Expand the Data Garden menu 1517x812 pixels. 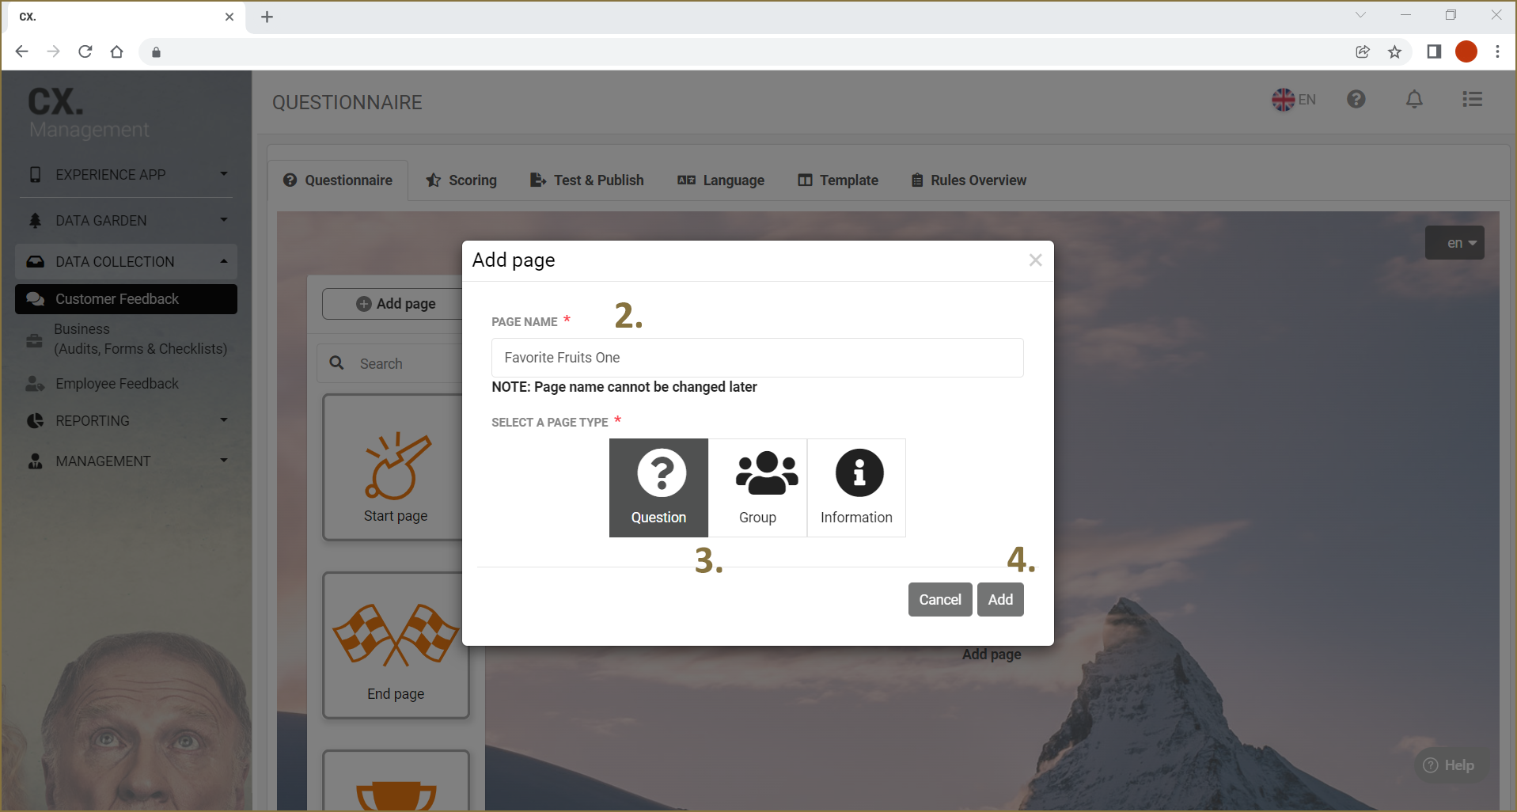click(x=127, y=220)
